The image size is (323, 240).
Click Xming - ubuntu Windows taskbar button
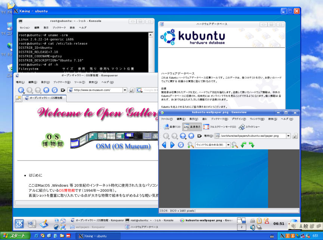[x=98, y=236]
